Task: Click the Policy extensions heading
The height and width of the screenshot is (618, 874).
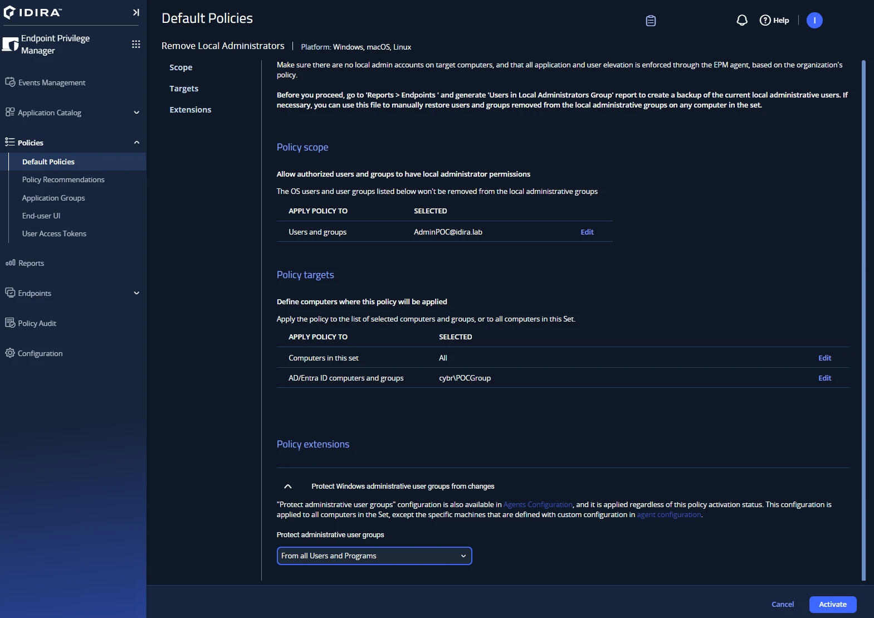Action: (x=313, y=444)
